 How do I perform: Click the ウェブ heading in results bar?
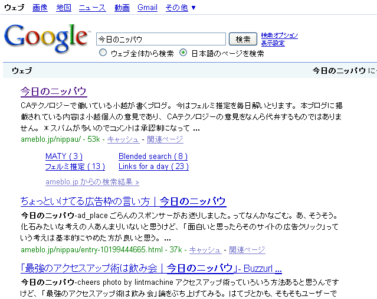[x=22, y=70]
